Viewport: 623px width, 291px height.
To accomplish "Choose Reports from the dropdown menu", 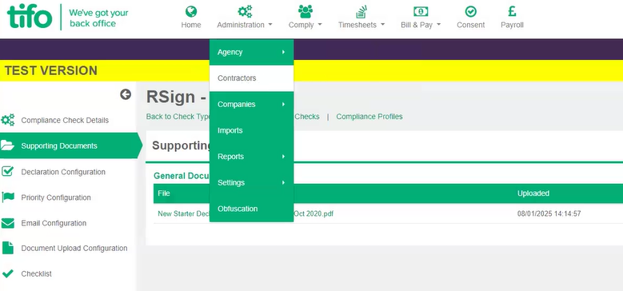I will (x=251, y=157).
